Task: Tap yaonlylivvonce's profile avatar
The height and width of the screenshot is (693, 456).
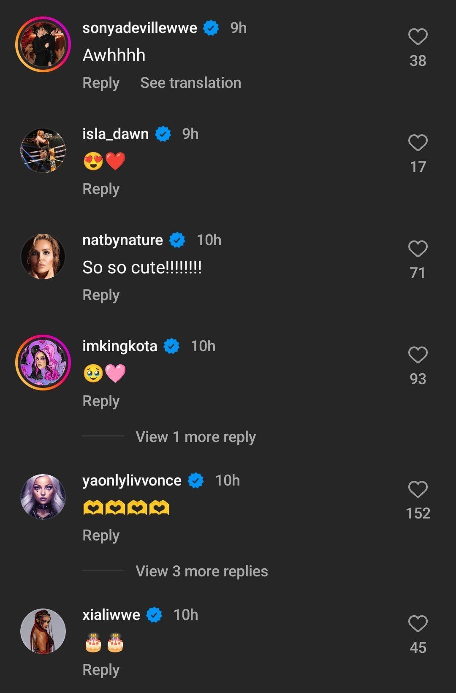Action: point(43,497)
